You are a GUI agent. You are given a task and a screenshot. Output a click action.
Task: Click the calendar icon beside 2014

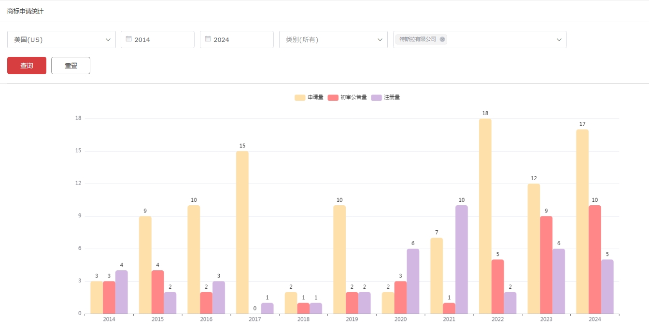point(129,39)
